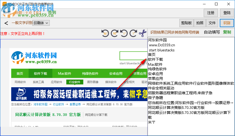Click result line 纯绿色软件
This screenshot has height=136, width=235.
click(157, 69)
